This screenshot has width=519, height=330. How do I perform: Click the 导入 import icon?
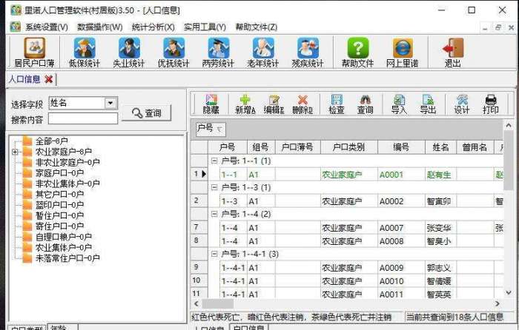(x=399, y=104)
